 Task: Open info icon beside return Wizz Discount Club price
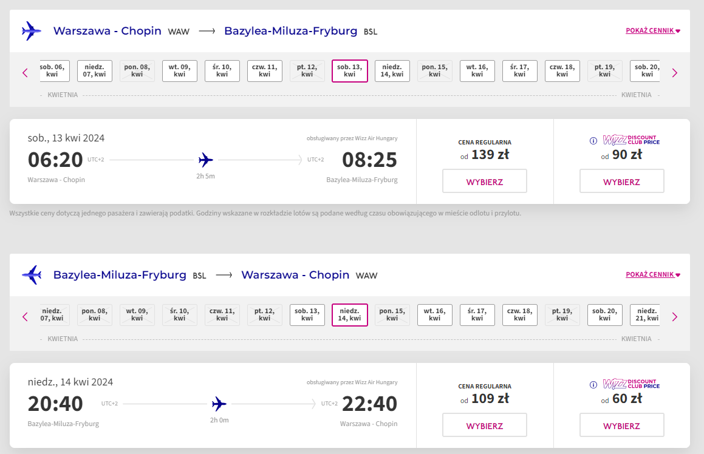coord(593,385)
